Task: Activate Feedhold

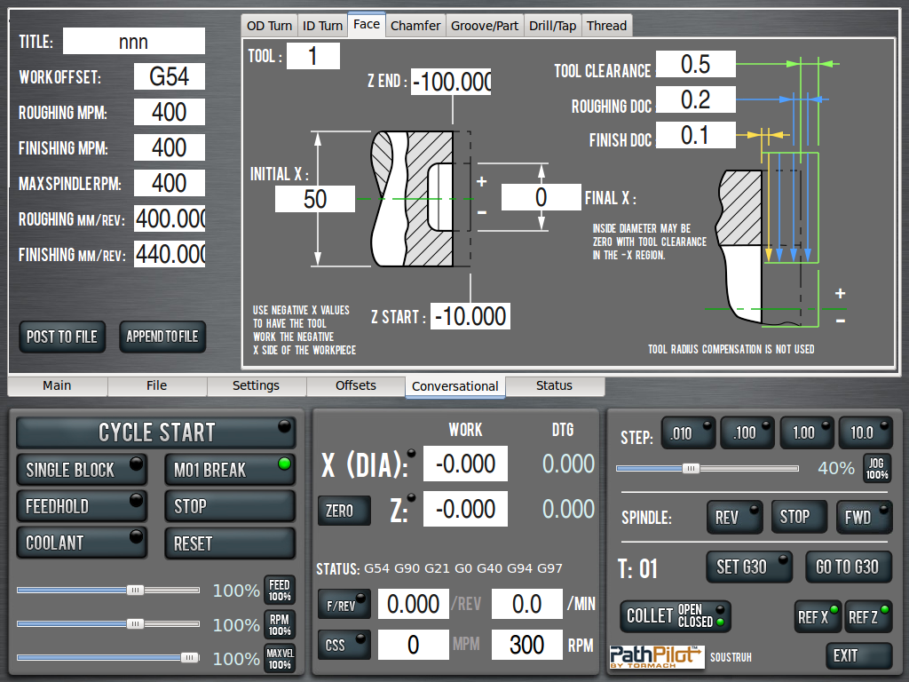Action: 82,506
